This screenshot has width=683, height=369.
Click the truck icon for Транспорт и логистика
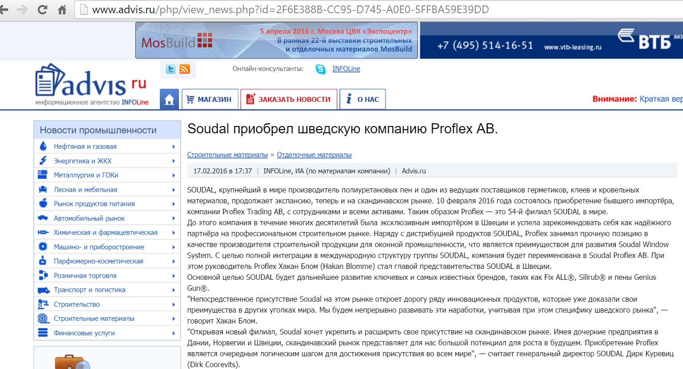point(43,290)
